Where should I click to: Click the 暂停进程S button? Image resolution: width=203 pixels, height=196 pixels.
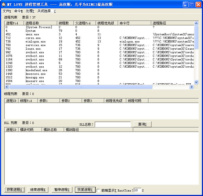pyautogui.click(x=62, y=190)
